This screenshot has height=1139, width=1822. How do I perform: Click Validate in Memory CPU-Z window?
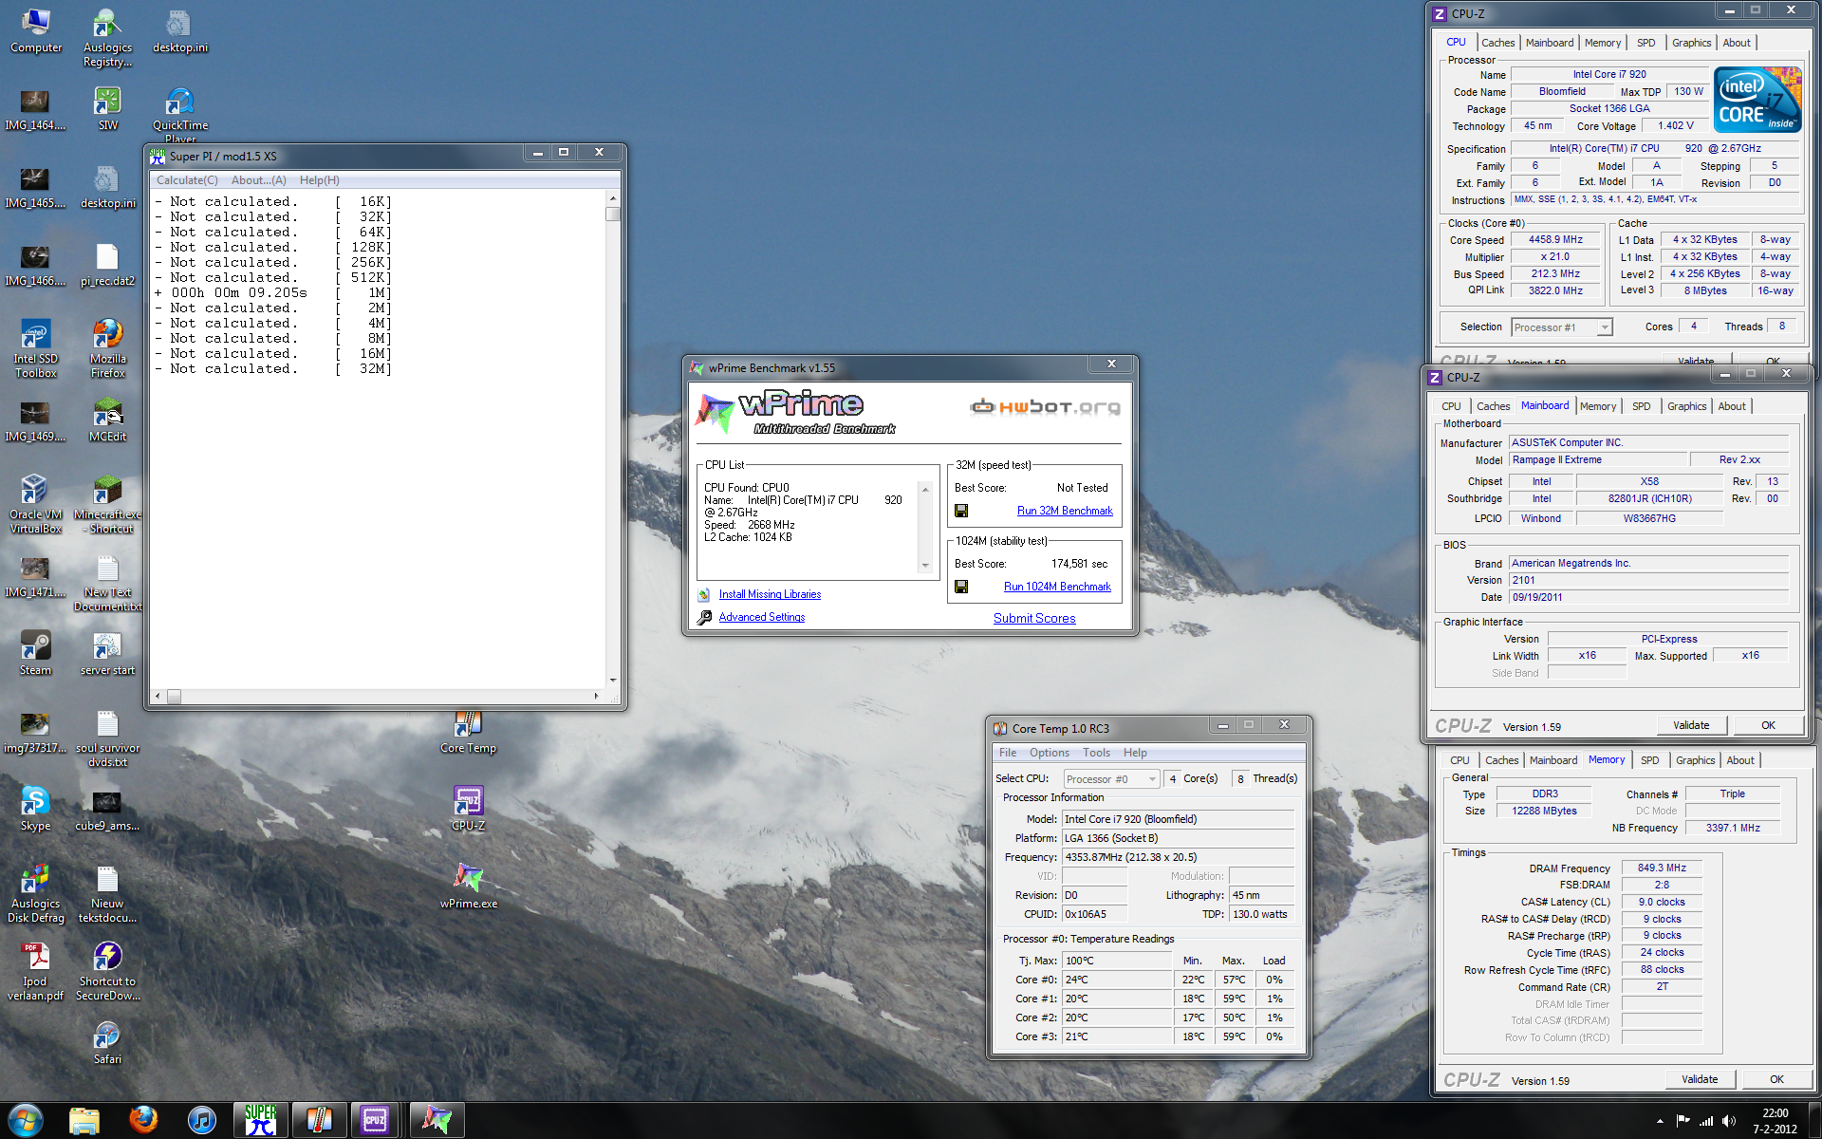(x=1700, y=1079)
